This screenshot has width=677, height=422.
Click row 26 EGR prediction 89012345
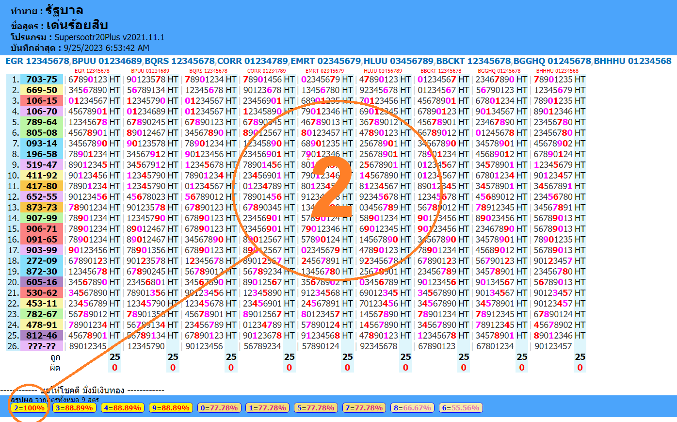pyautogui.click(x=88, y=346)
